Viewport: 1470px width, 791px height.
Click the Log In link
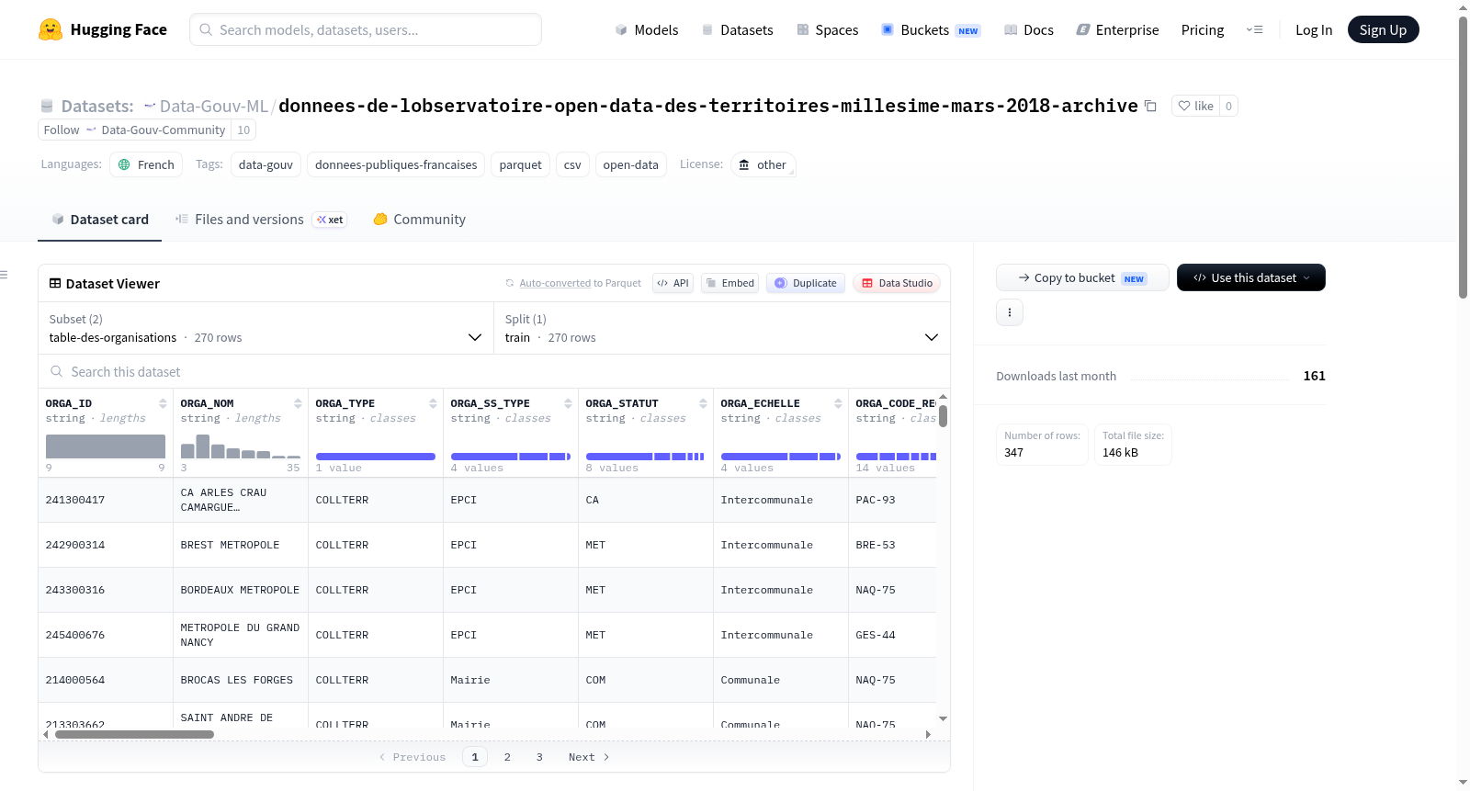pos(1314,29)
